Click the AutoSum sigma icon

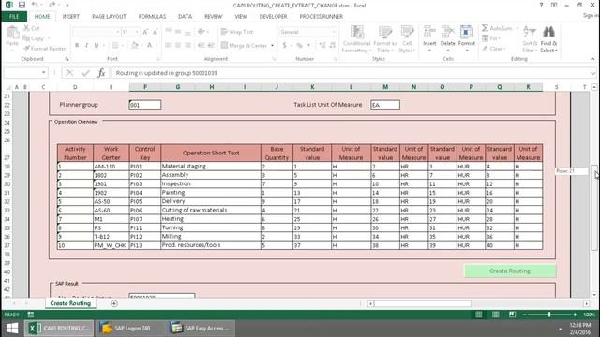tap(485, 28)
